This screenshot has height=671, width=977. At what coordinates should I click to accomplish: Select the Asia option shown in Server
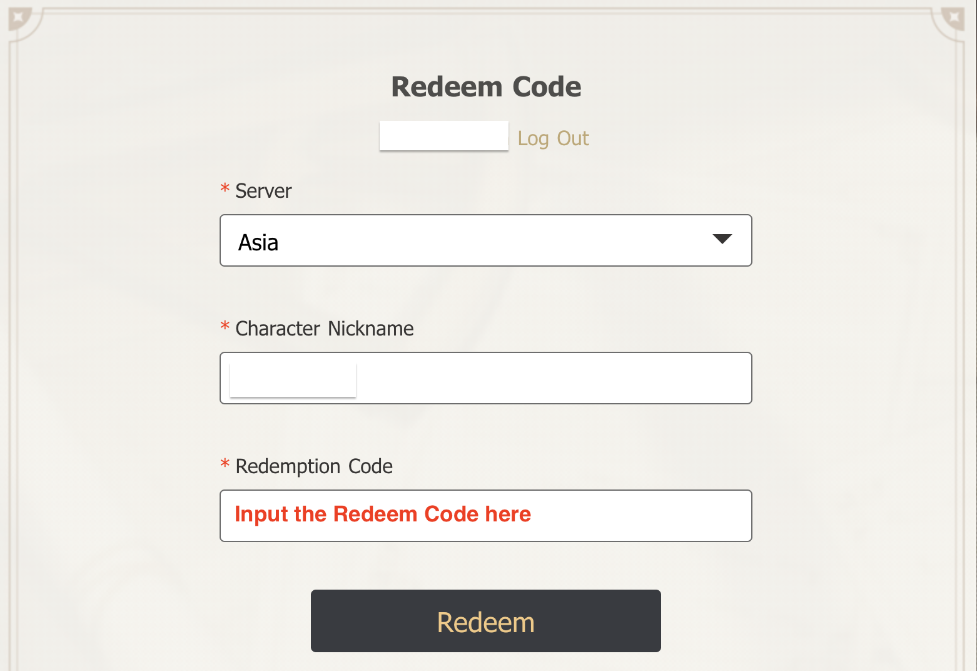coord(258,242)
